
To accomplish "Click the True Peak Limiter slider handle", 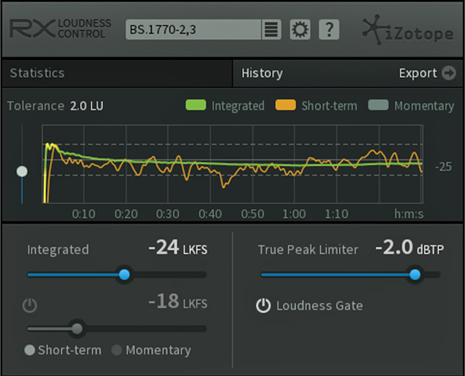I will pos(415,275).
